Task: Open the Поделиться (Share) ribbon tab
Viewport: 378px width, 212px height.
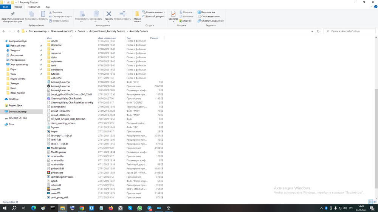Action: coord(34,7)
